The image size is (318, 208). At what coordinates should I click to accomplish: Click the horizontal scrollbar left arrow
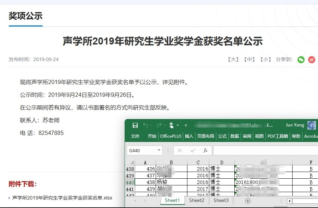(x=290, y=201)
